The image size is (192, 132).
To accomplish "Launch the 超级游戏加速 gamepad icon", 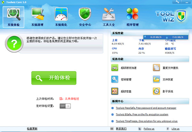I will 115,68.
